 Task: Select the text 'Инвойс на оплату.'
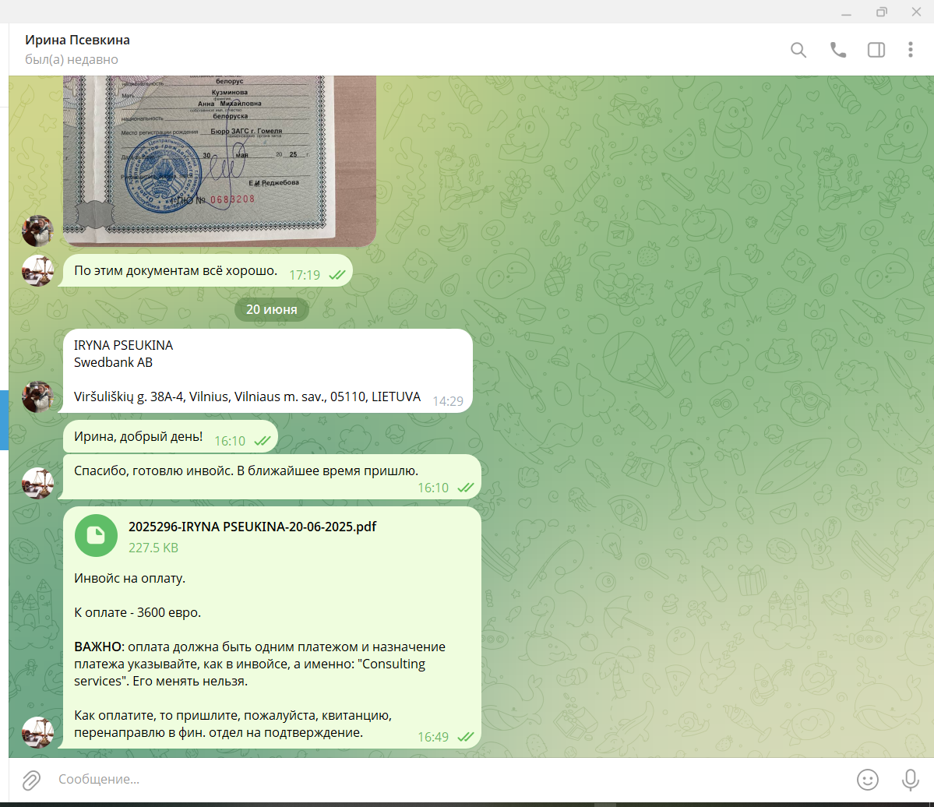(130, 578)
